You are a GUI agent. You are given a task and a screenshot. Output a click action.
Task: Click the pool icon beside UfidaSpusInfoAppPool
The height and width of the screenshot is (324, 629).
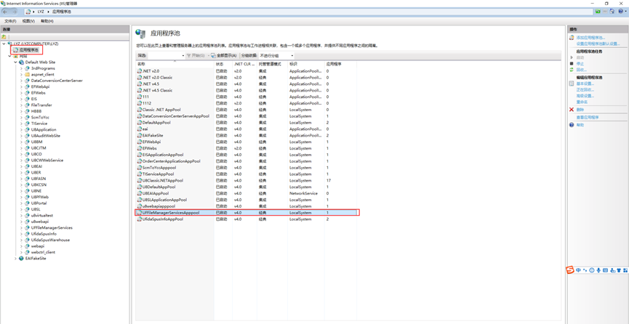click(140, 219)
